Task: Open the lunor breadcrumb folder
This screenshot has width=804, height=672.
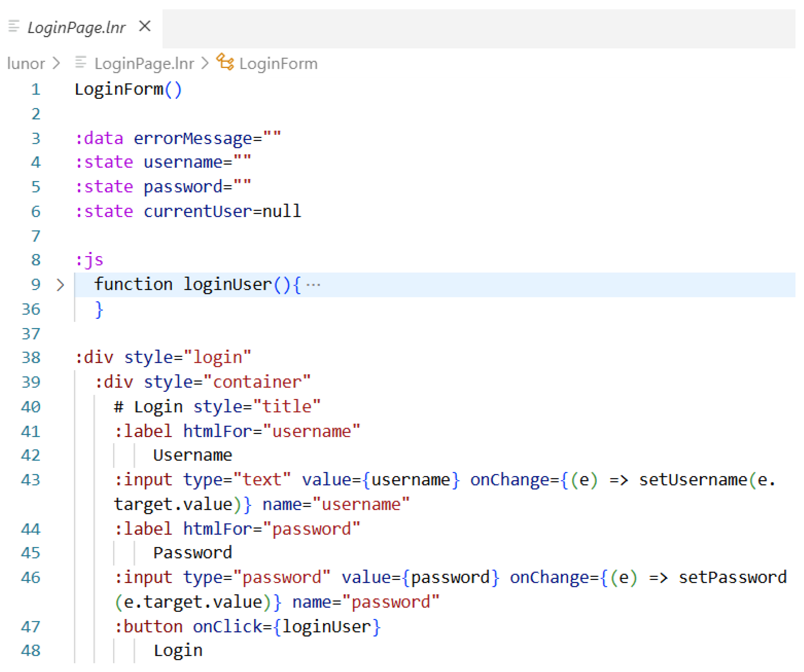Action: tap(26, 63)
